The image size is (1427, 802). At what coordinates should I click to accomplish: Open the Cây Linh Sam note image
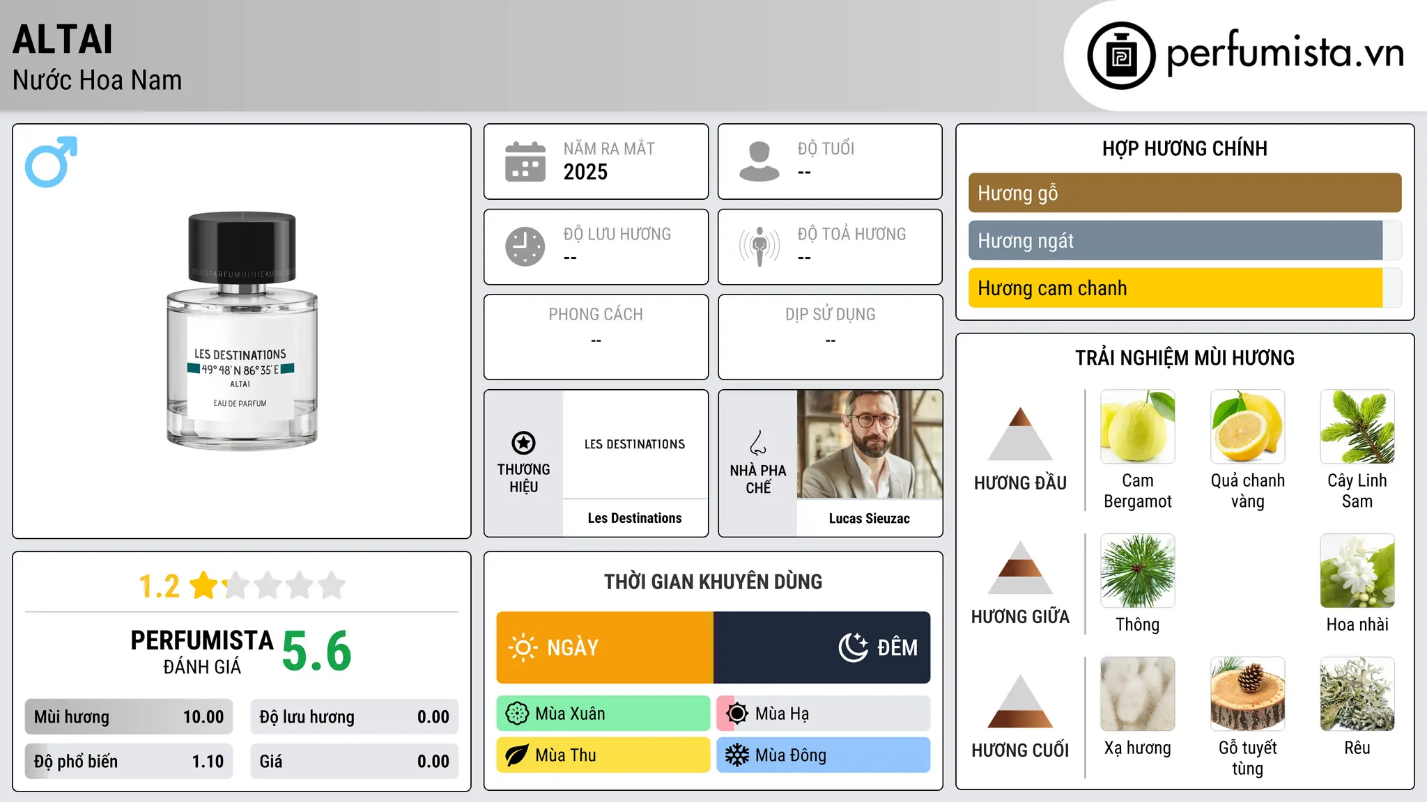[x=1357, y=427]
